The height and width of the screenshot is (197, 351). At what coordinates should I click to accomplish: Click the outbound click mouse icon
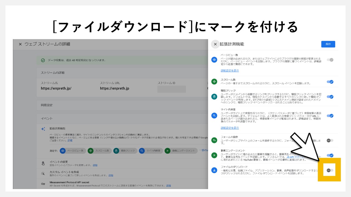point(214,97)
